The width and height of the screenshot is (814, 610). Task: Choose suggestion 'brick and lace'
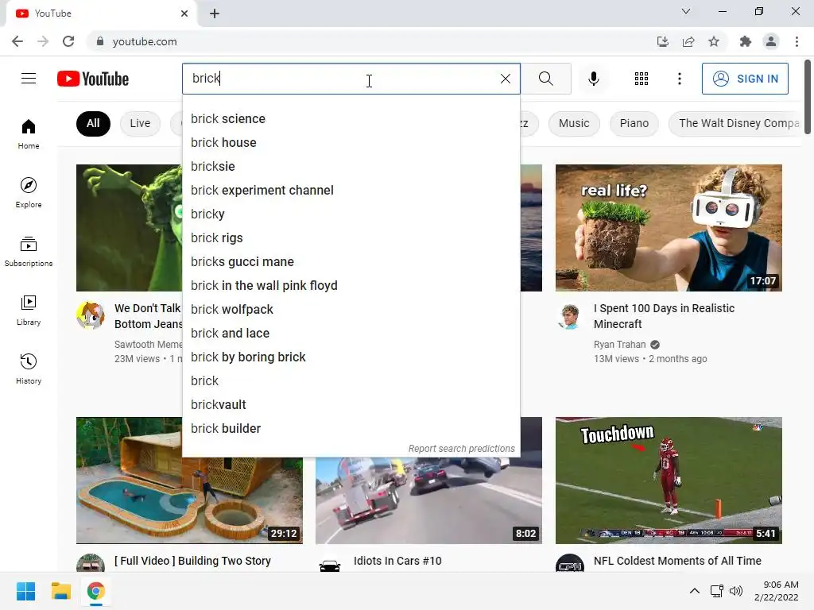[351, 334]
